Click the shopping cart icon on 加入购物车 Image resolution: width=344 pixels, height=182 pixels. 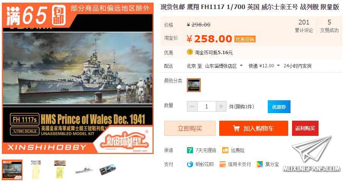click(236, 128)
